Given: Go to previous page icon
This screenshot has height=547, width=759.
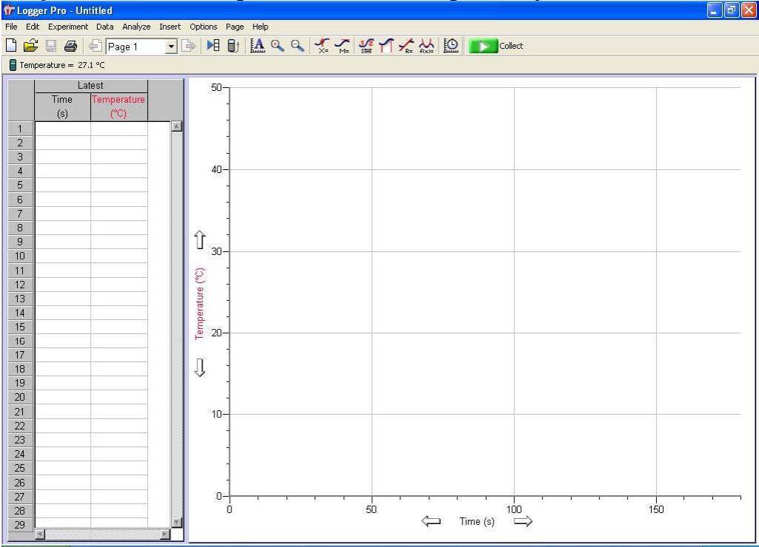Looking at the screenshot, I should [95, 46].
